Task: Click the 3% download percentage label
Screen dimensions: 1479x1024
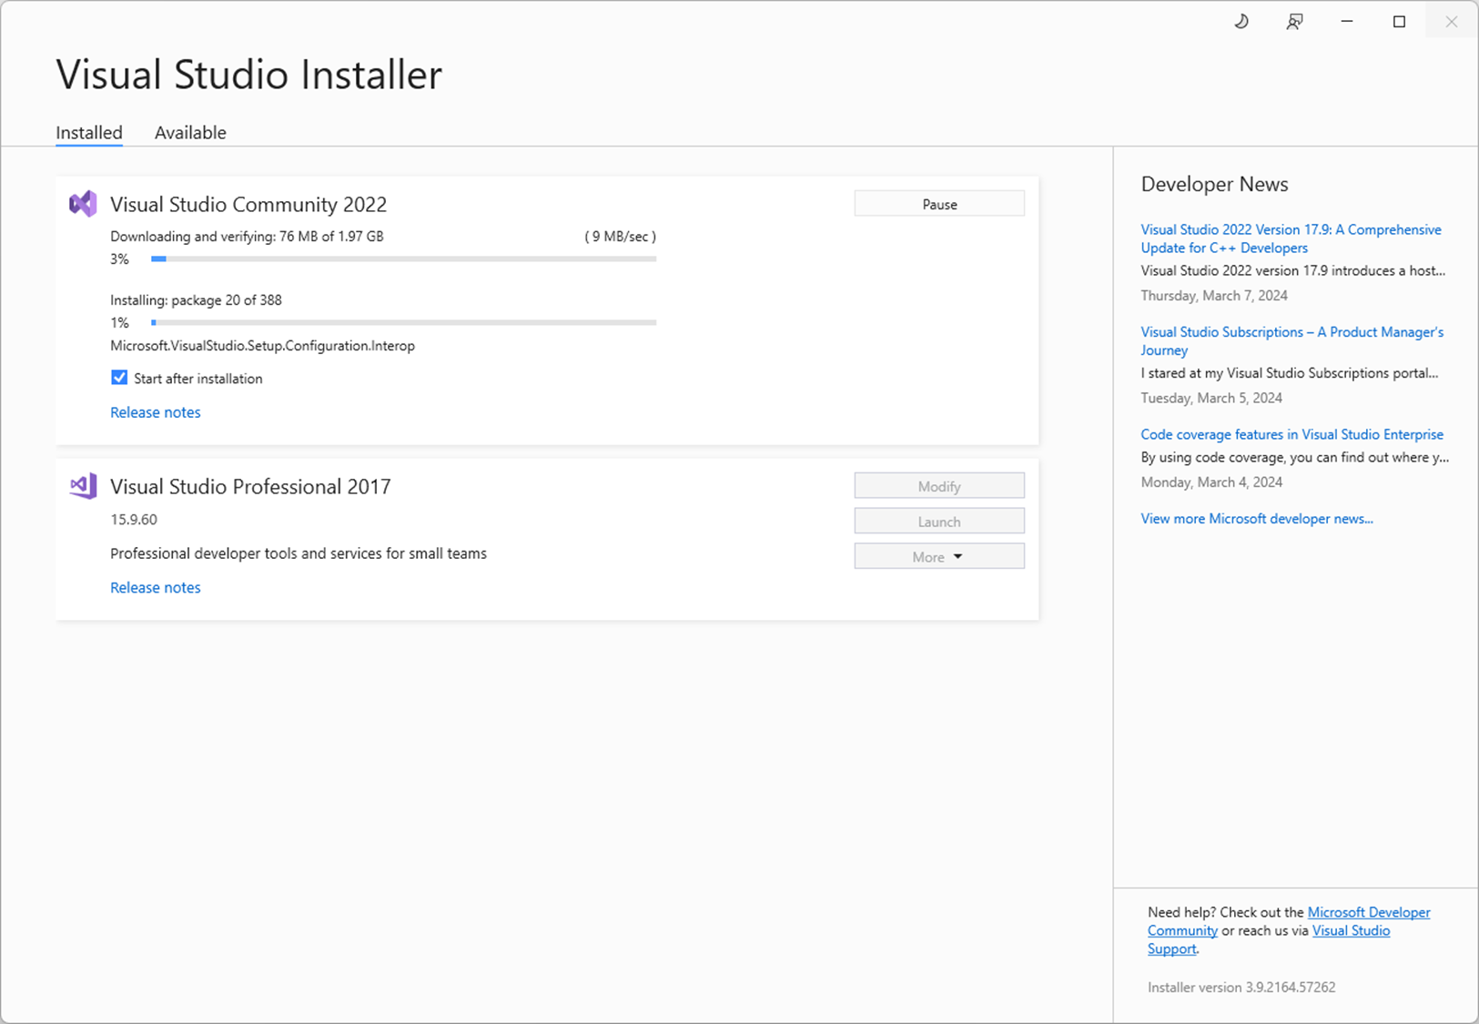Action: click(x=119, y=259)
